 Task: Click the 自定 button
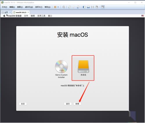(23, 104)
